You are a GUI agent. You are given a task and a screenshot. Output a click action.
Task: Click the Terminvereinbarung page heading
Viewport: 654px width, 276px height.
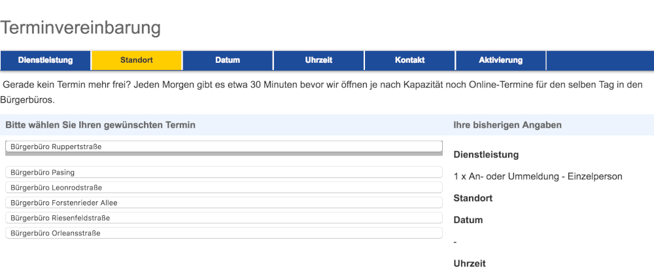[80, 28]
